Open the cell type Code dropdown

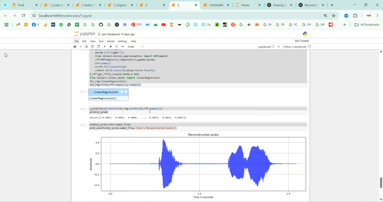[136, 47]
